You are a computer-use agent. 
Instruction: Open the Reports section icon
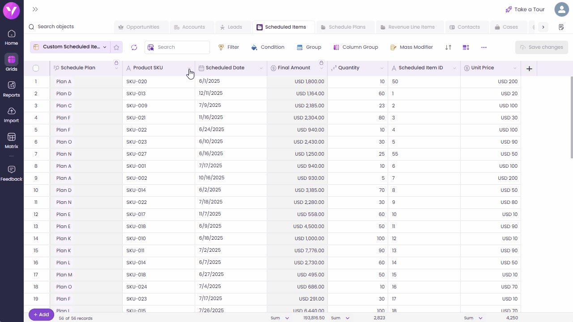pos(12,85)
